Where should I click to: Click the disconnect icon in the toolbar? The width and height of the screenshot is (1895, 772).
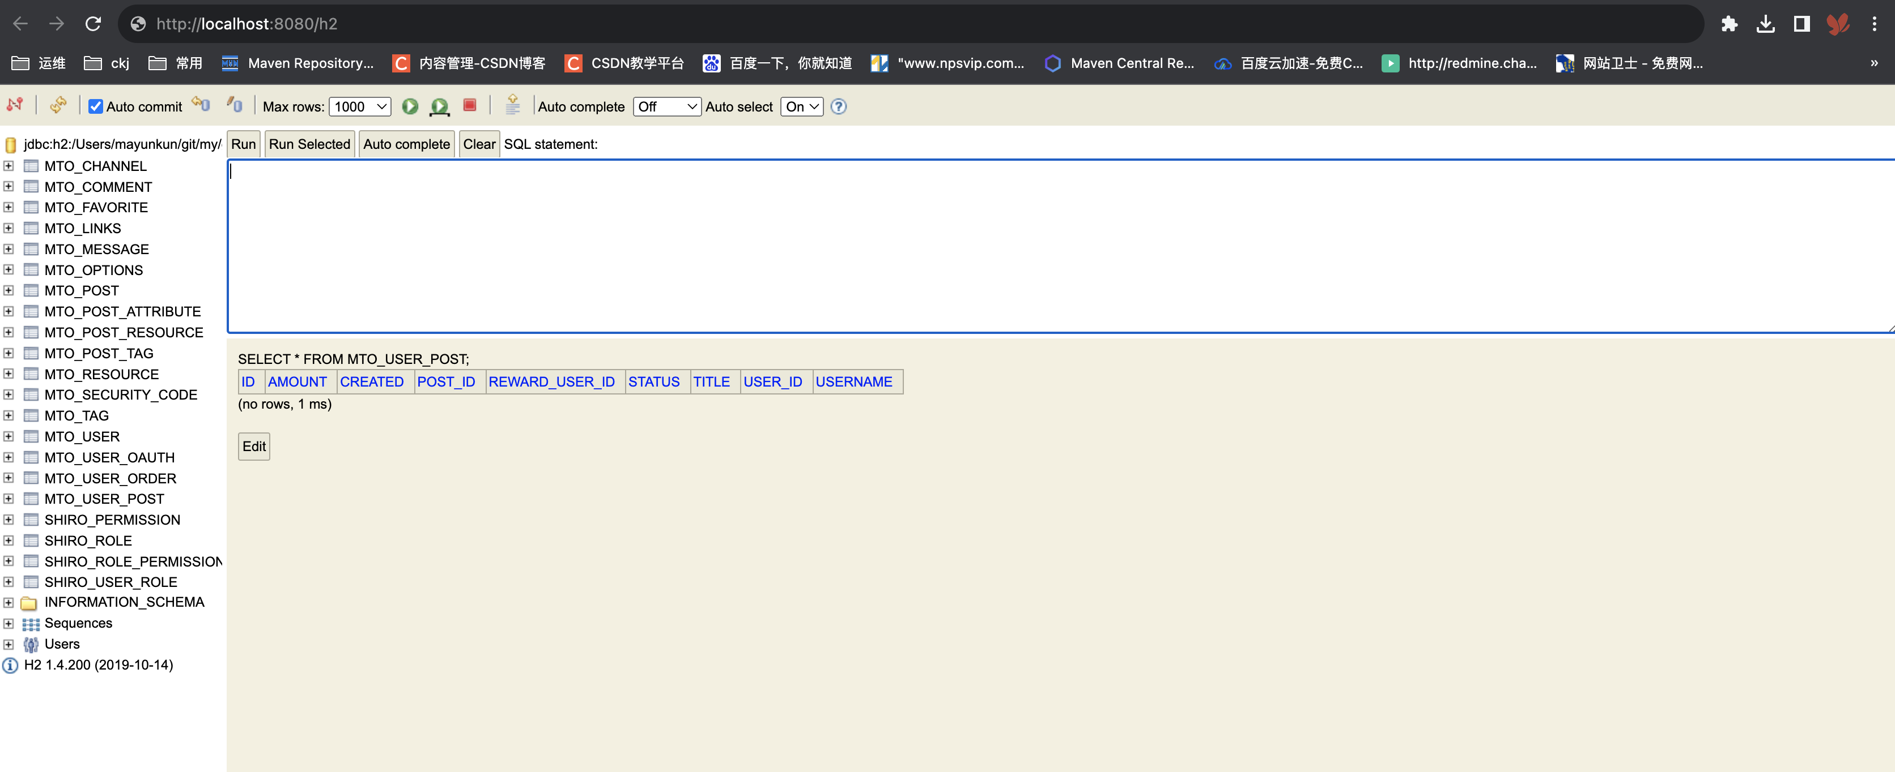coord(15,105)
